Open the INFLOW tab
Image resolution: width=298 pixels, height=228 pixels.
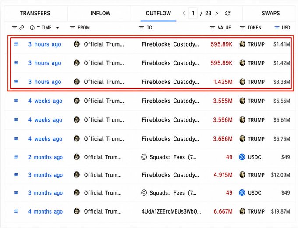100,13
